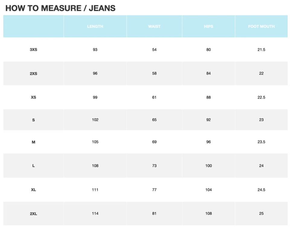Viewport: 291px width, 229px height.
Task: Click the LENGTH column header
Action: (95, 27)
